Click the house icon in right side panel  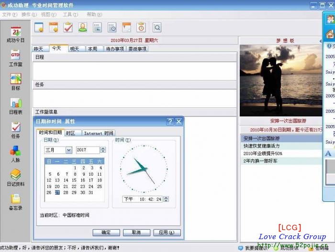click(x=330, y=34)
